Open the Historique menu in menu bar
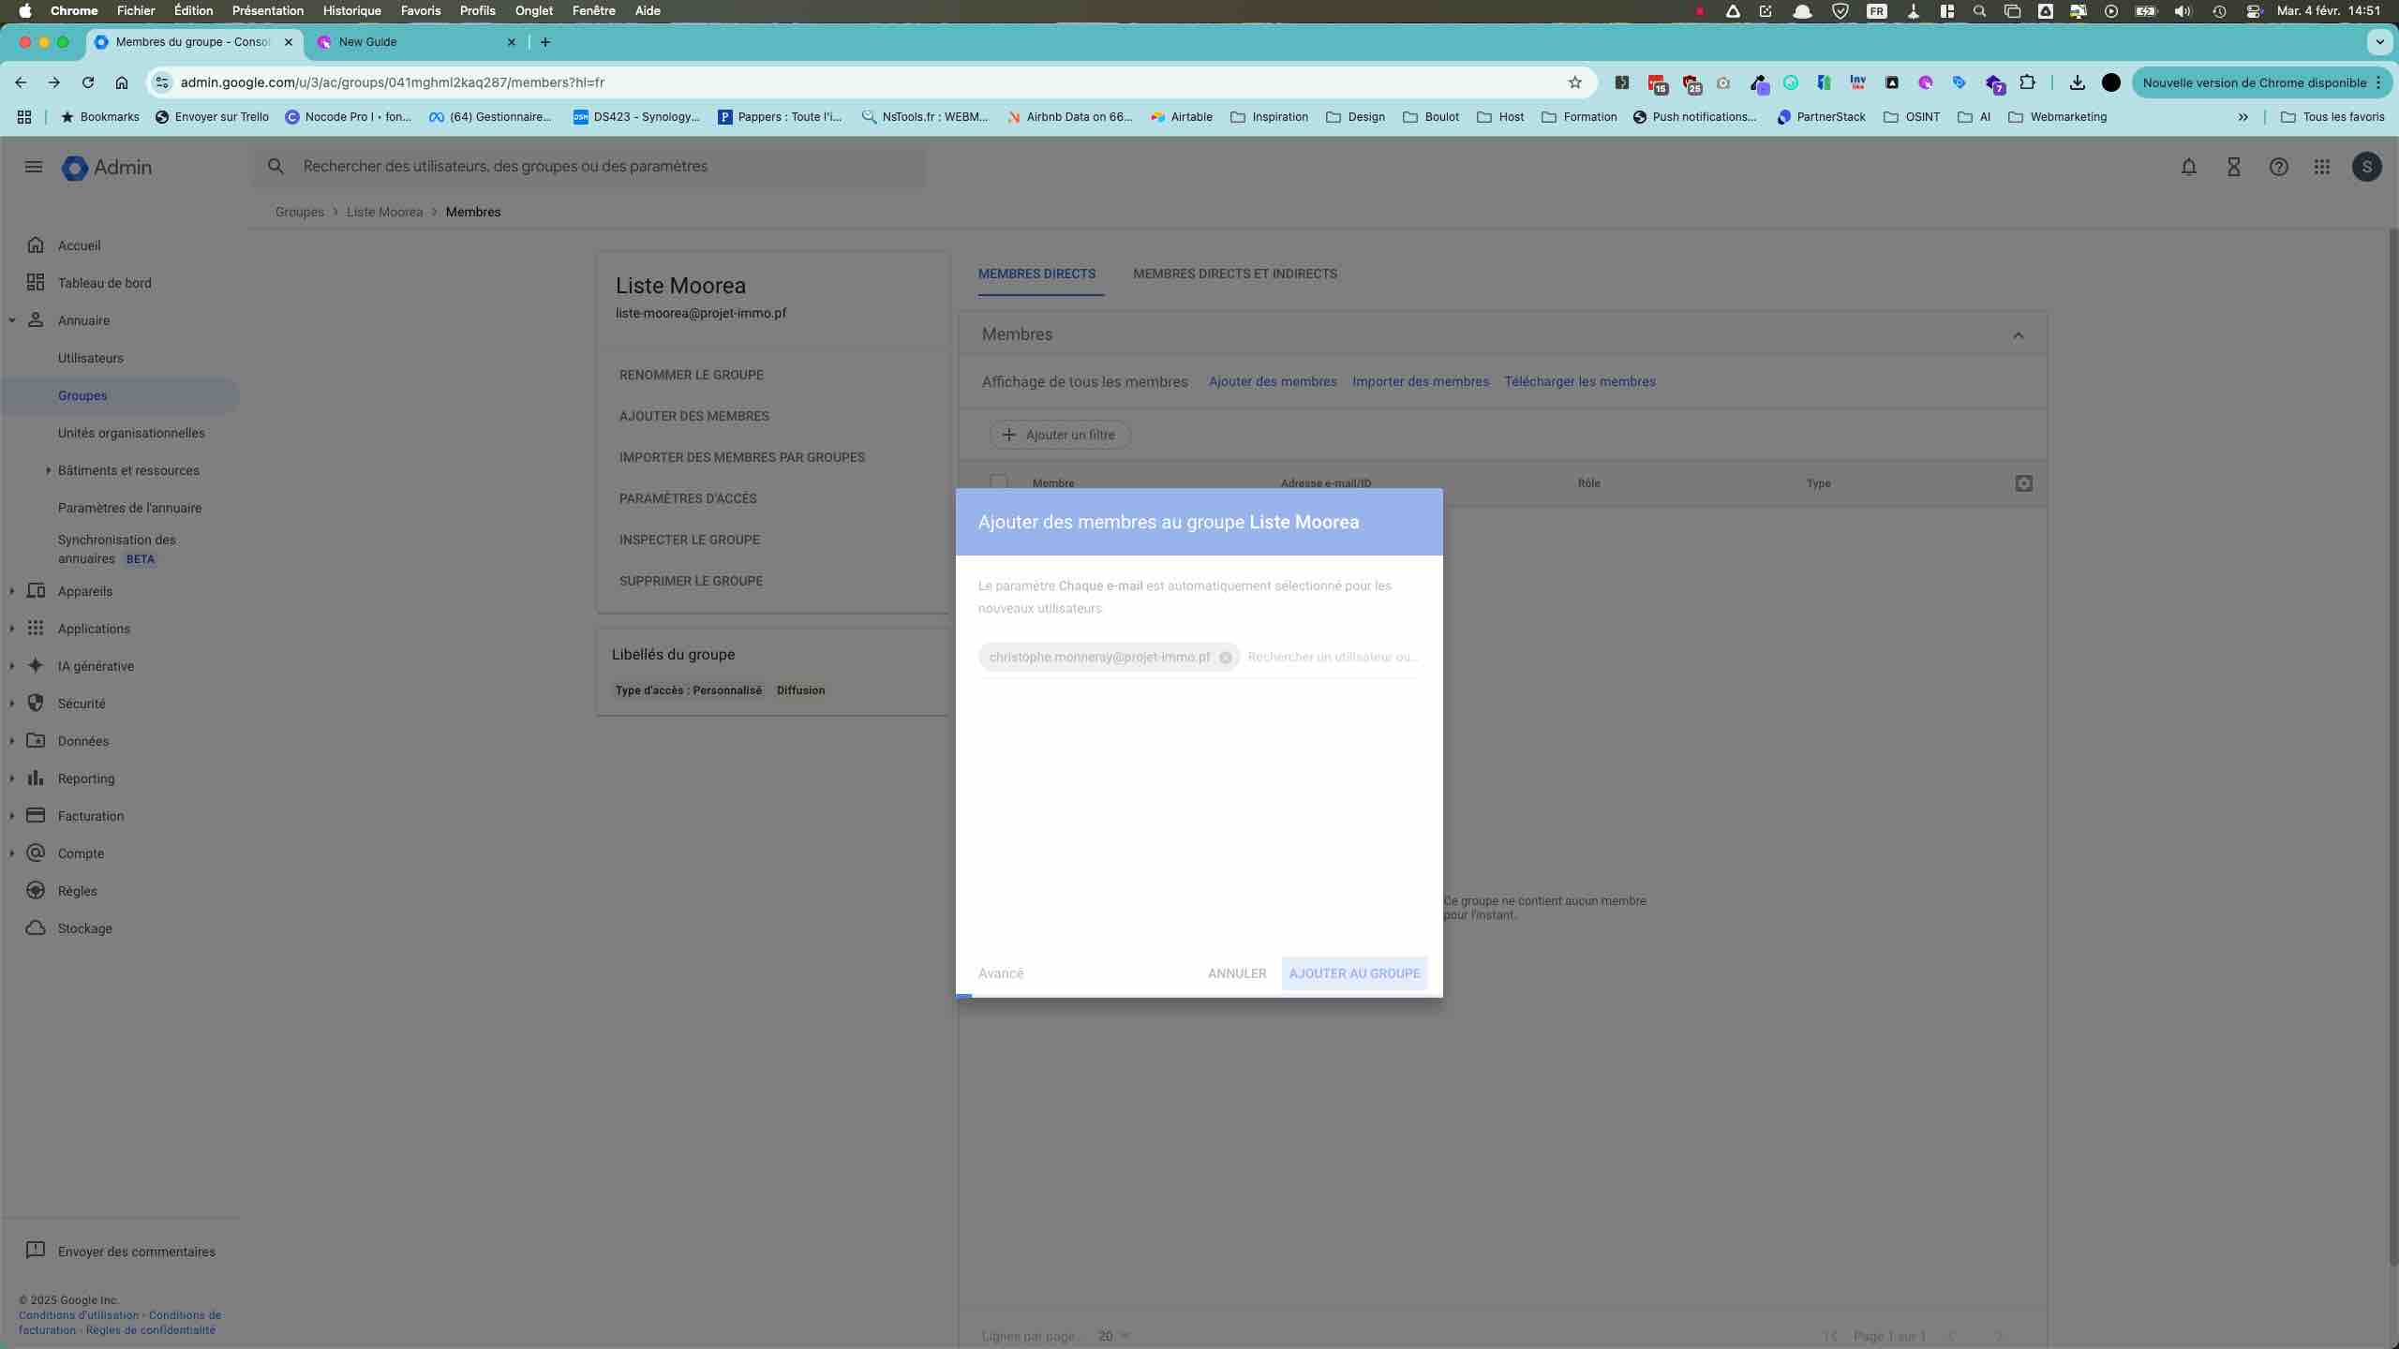This screenshot has height=1349, width=2399. 351,11
